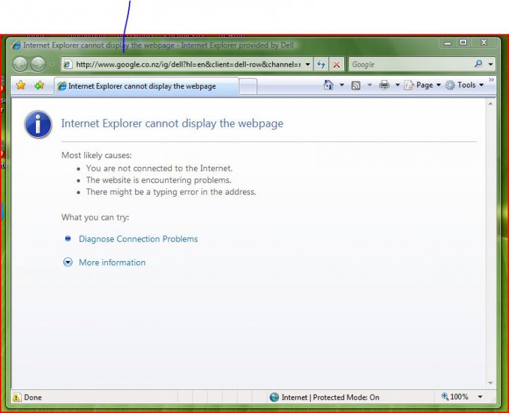Click the Back navigation button
Viewport: 509px width, 413px height.
click(20, 64)
